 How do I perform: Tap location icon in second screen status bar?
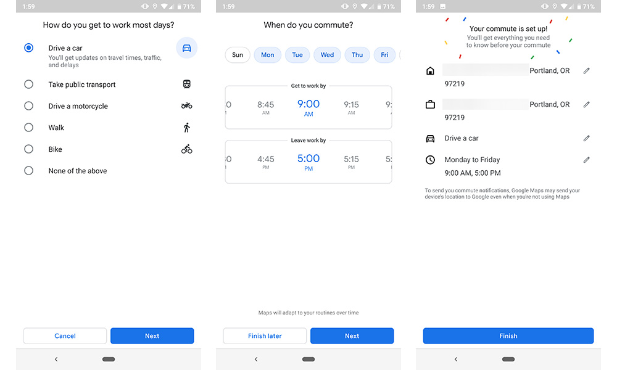[x=355, y=7]
